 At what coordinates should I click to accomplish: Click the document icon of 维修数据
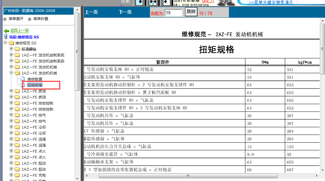(23, 79)
